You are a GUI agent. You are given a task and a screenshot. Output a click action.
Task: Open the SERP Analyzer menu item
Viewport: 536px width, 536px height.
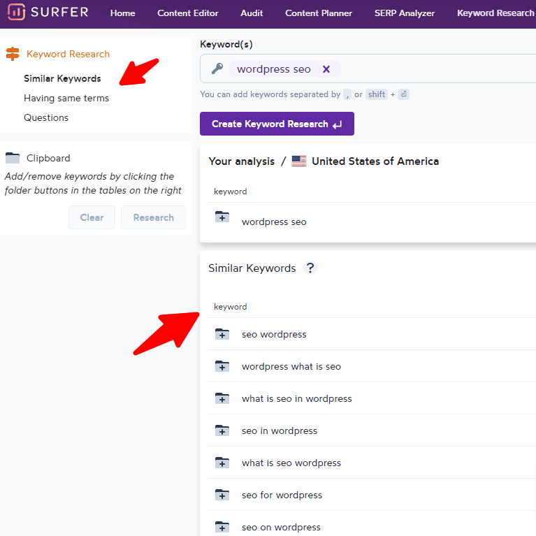click(x=405, y=13)
